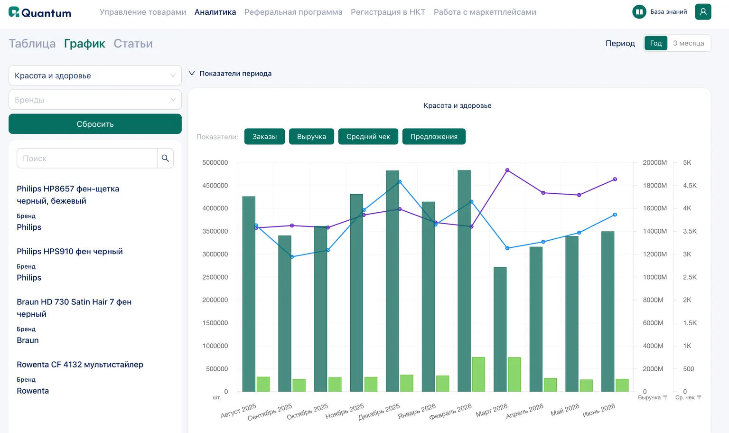The image size is (729, 433).
Task: Open the user profile icon
Action: [x=703, y=12]
